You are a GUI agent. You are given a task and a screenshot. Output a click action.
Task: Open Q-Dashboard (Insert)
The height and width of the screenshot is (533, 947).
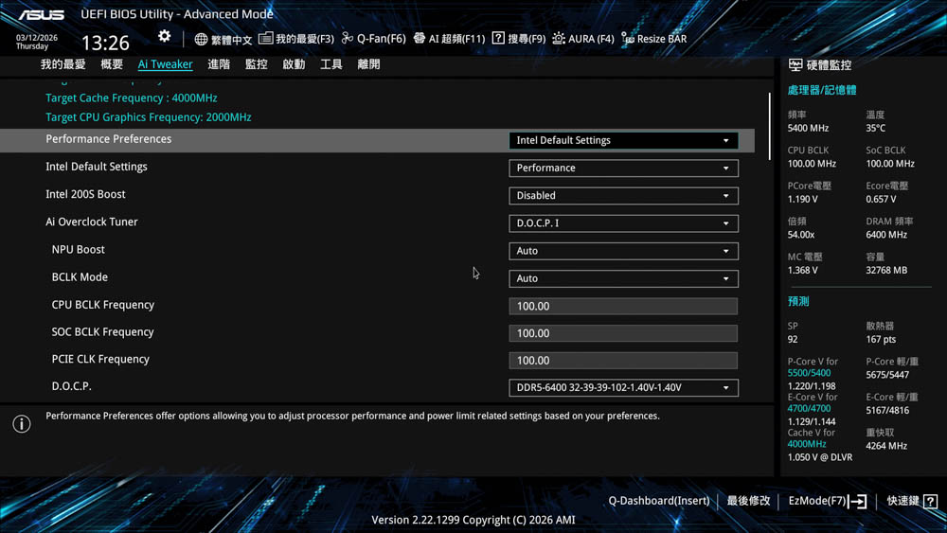pyautogui.click(x=658, y=501)
